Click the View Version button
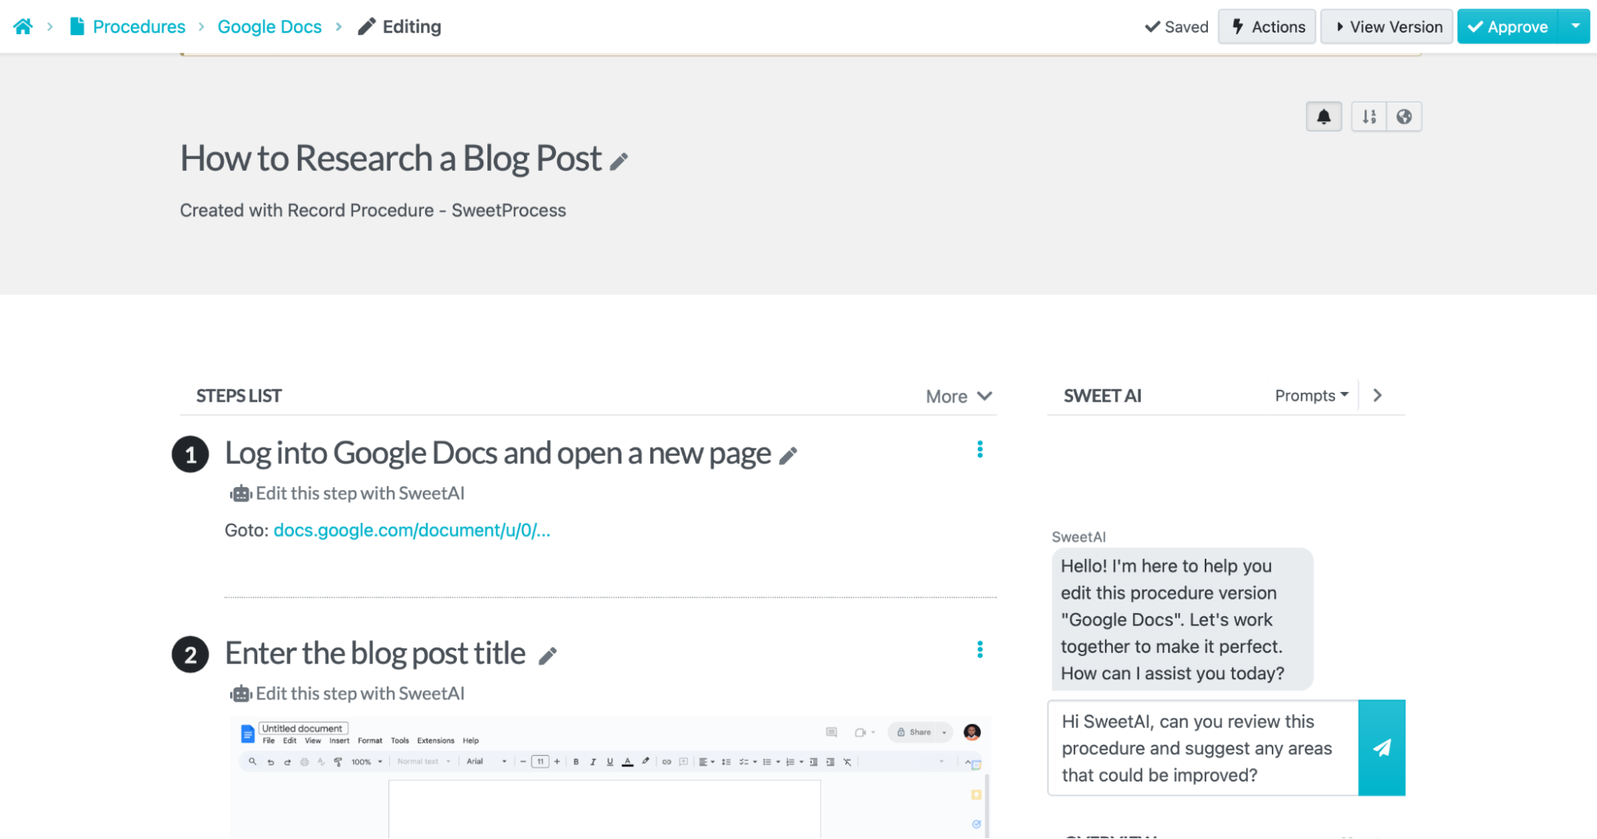 click(x=1387, y=26)
